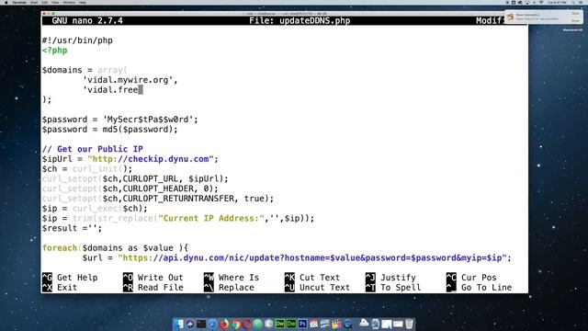Click the '<?php' opening tag
The image size is (588, 331).
(55, 51)
